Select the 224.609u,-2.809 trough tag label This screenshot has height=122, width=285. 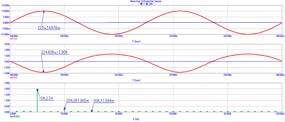pyautogui.click(x=54, y=52)
